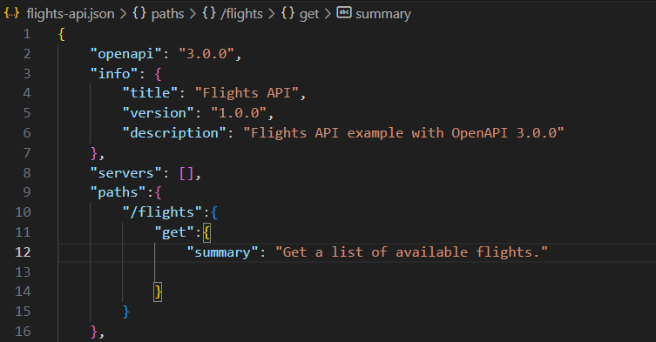Click the "openapi" key text
The height and width of the screenshot is (342, 656).
(126, 54)
